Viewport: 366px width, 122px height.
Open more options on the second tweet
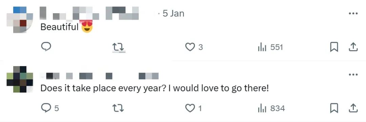(353, 75)
